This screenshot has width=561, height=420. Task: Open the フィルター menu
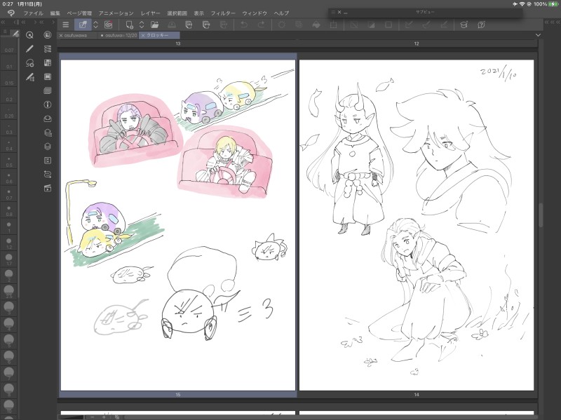click(x=223, y=13)
